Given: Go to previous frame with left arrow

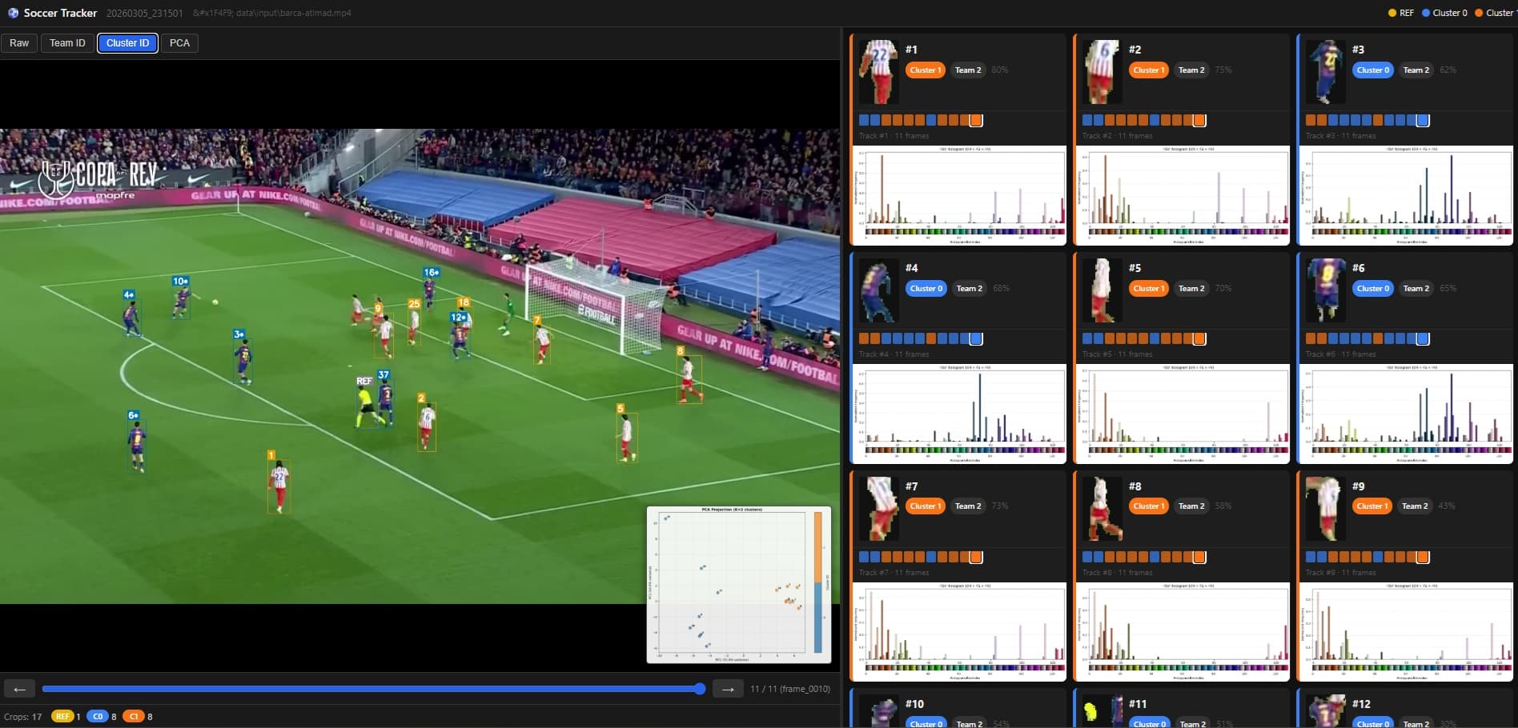Looking at the screenshot, I should (20, 689).
